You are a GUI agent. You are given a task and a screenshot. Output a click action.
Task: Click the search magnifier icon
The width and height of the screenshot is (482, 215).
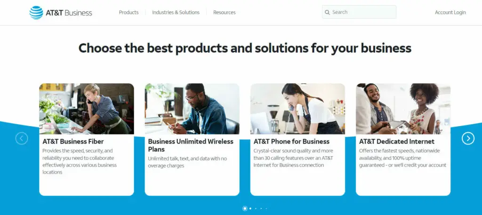point(328,12)
